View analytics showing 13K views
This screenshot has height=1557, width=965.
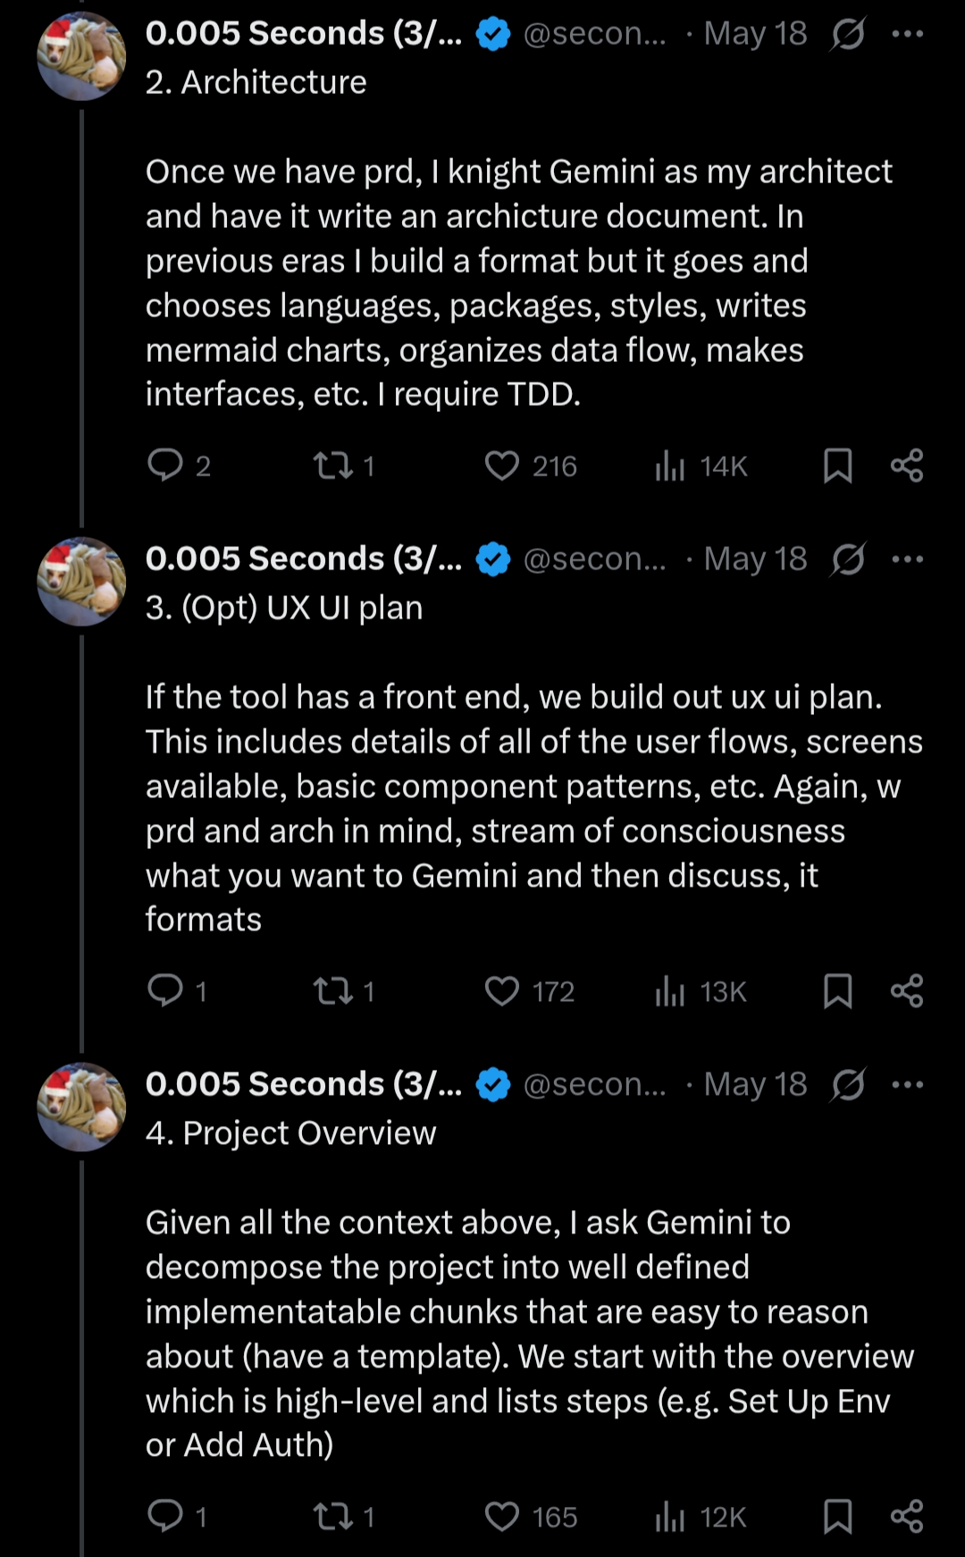point(670,991)
